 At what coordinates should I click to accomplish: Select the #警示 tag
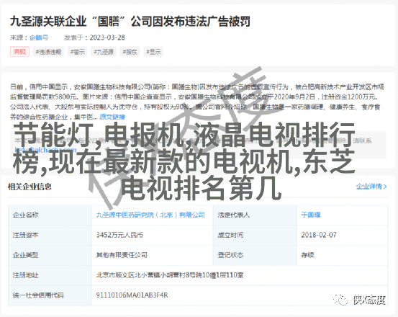pos(78,52)
